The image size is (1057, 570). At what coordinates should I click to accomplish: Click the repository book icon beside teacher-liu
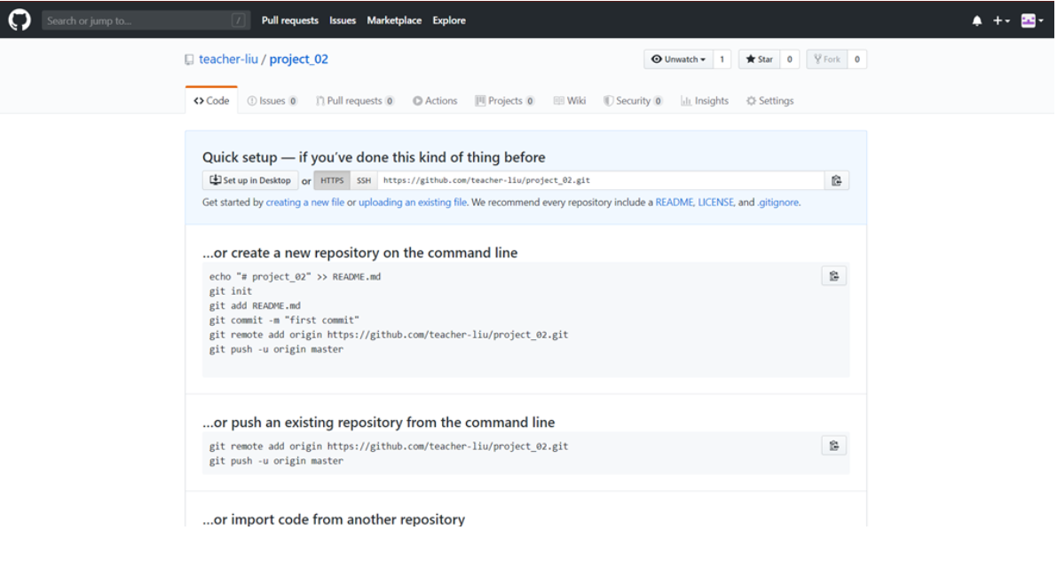pos(189,59)
